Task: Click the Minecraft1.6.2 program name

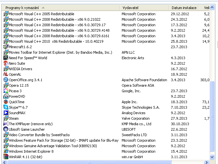Action: click(x=20, y=47)
